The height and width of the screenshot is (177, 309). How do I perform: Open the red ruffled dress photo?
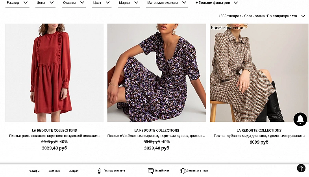[x=54, y=73]
